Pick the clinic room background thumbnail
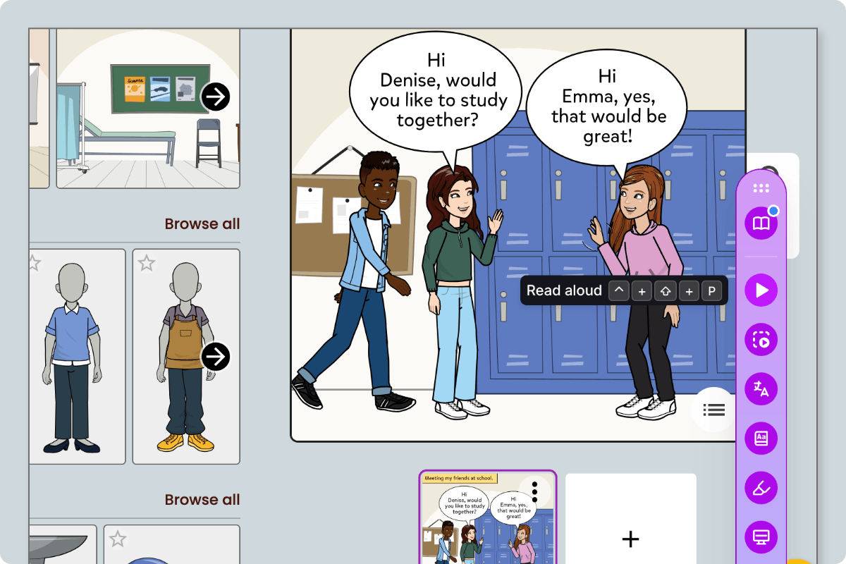This screenshot has width=846, height=564. (148, 108)
